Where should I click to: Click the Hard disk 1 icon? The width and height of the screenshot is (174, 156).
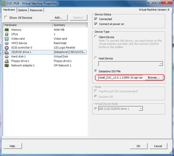(x=7, y=57)
